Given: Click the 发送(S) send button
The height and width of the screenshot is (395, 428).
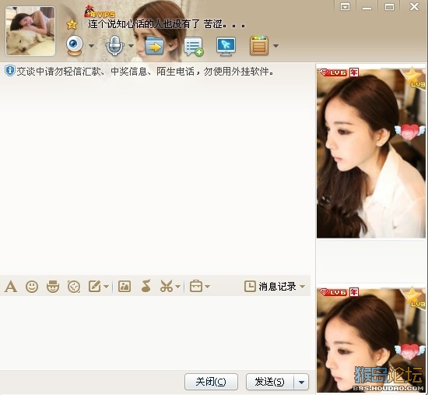Looking at the screenshot, I should click(x=270, y=382).
